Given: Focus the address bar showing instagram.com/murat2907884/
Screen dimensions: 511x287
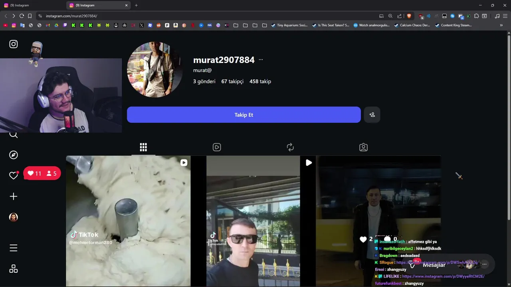Looking at the screenshot, I should (71, 16).
